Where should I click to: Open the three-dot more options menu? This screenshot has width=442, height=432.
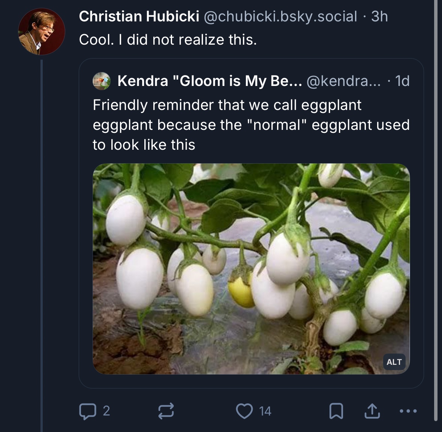coord(408,411)
